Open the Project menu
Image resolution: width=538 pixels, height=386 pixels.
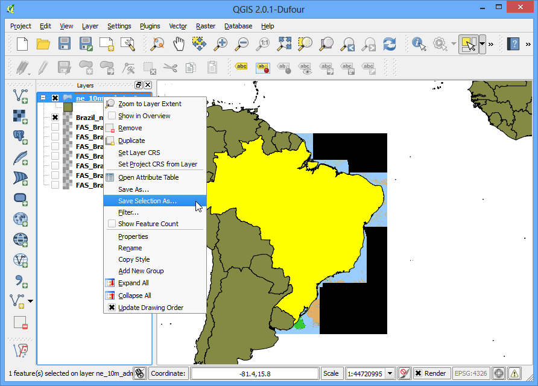[x=21, y=26]
